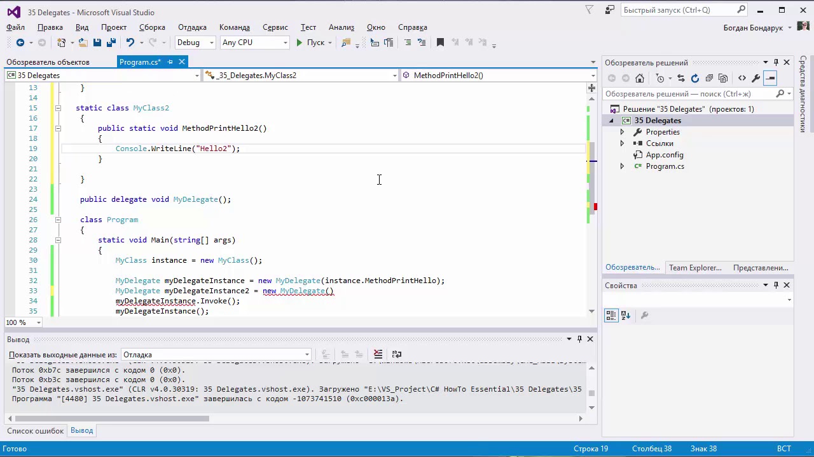Click the Save All toolbar icon

click(x=111, y=43)
